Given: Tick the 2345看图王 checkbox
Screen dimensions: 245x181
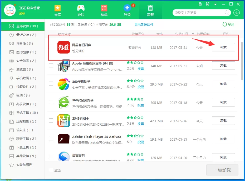Looking at the screenshot, I should point(51,120).
